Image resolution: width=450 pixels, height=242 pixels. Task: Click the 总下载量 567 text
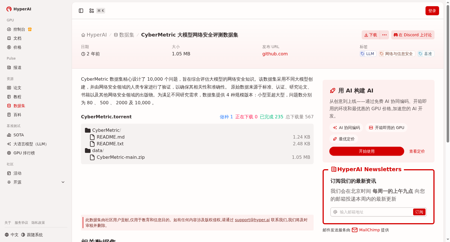coord(300,117)
